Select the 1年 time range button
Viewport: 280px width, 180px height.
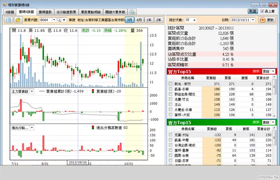point(149,20)
